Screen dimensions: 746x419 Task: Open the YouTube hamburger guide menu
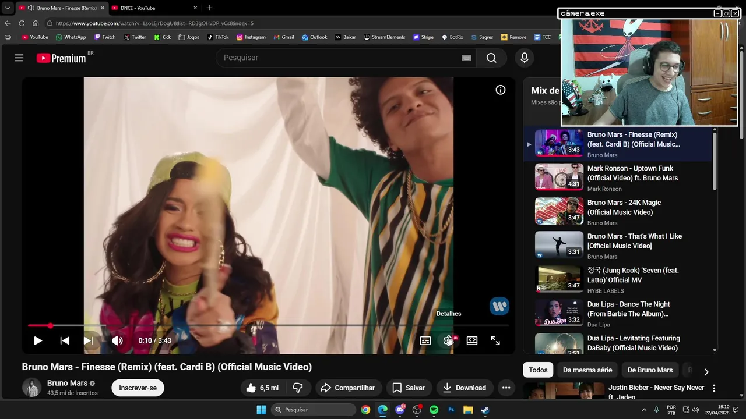point(19,58)
